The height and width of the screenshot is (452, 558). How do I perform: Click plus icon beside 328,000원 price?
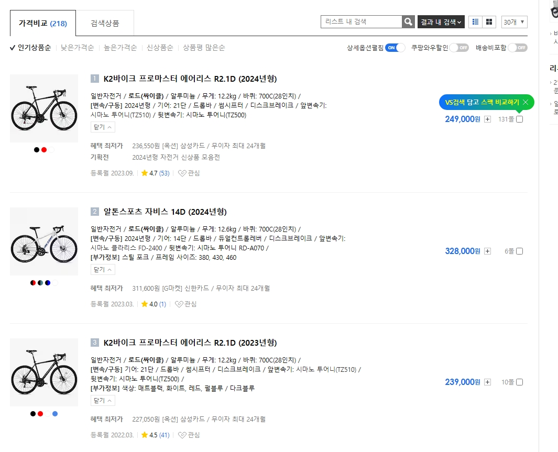[x=488, y=251]
